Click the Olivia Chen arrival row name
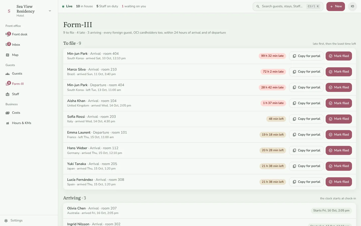Image resolution: width=361 pixels, height=226 pixels. pos(76,208)
